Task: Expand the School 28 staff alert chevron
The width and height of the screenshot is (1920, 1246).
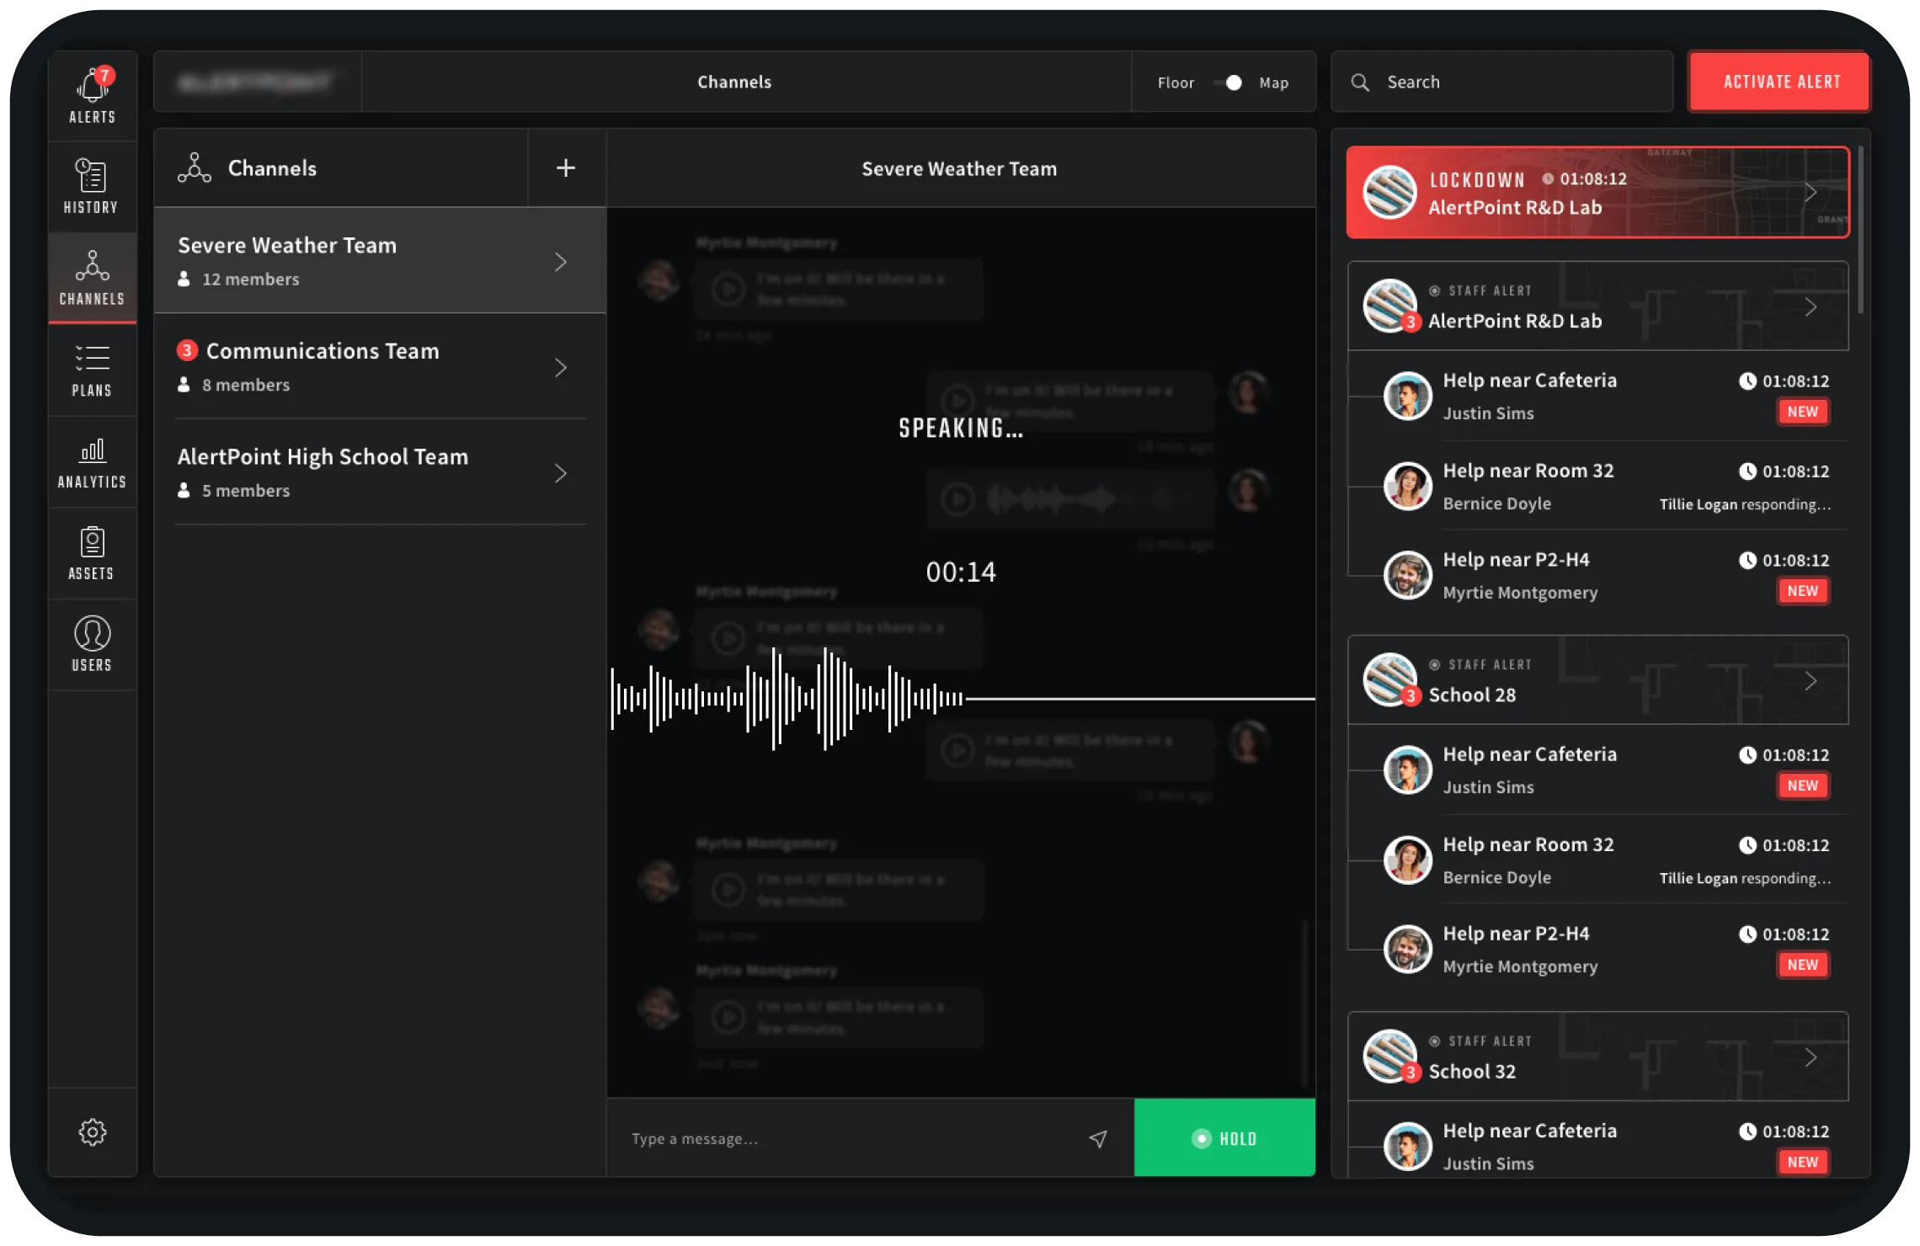Action: pos(1811,681)
